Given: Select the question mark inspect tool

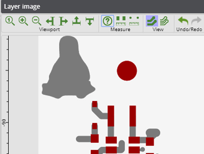Looking at the screenshot, I should (x=108, y=21).
